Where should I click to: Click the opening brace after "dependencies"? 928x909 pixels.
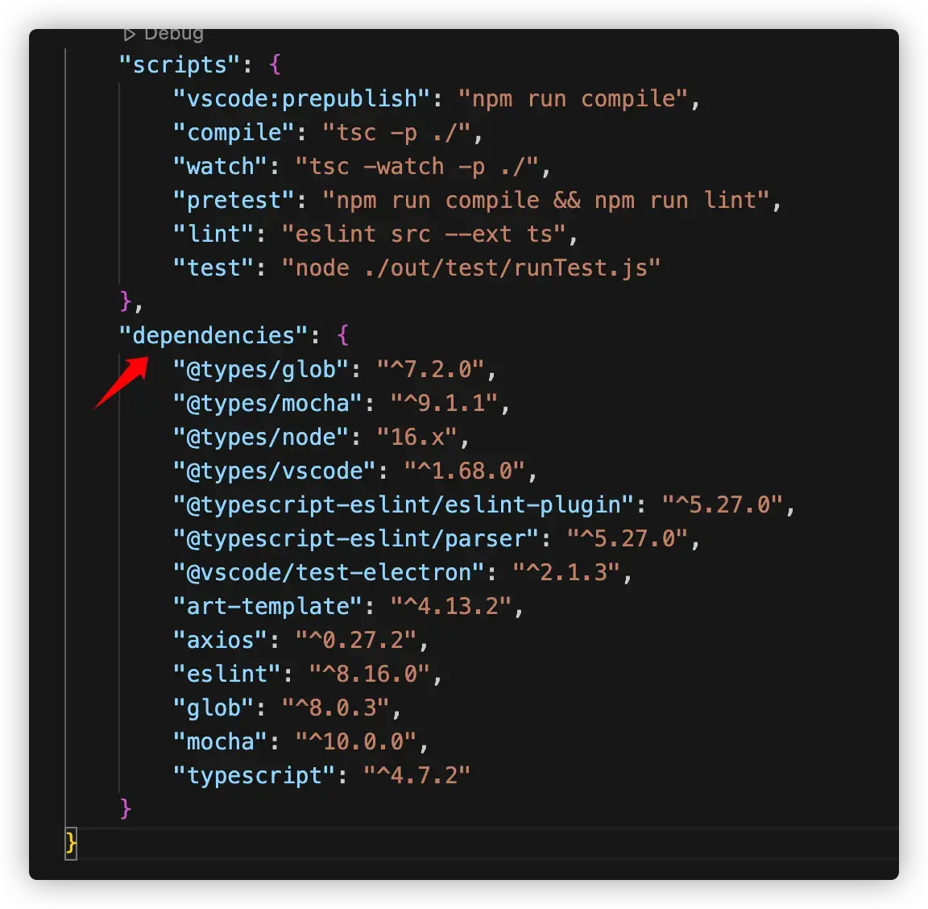342,336
